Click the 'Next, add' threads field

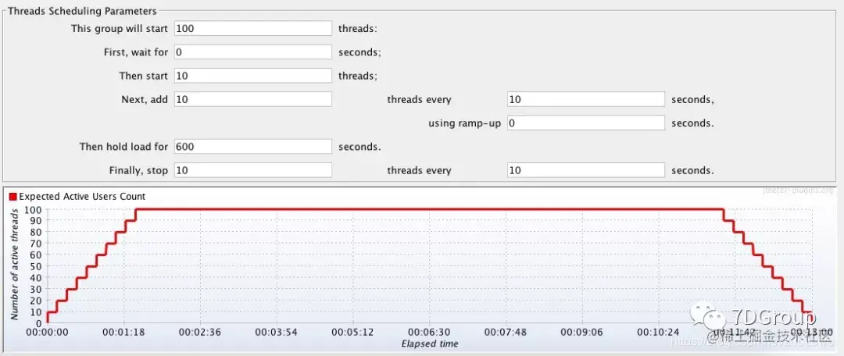(253, 99)
